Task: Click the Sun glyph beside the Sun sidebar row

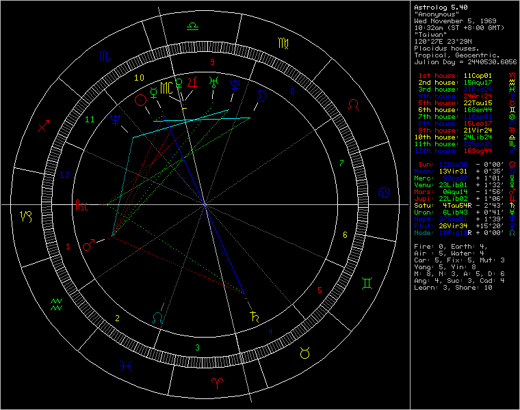Action: tap(512, 165)
